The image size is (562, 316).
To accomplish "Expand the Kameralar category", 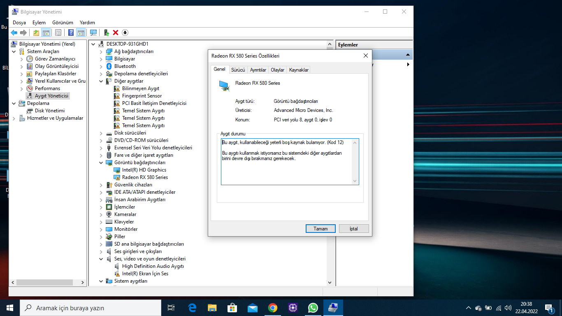I will [101, 214].
